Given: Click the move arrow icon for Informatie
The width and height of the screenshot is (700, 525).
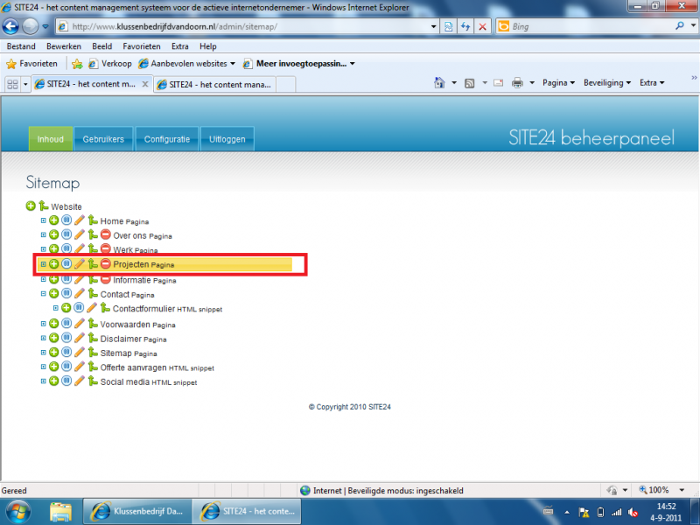Looking at the screenshot, I should point(92,280).
